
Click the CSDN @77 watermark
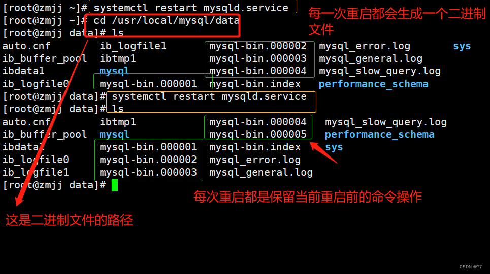(x=471, y=267)
